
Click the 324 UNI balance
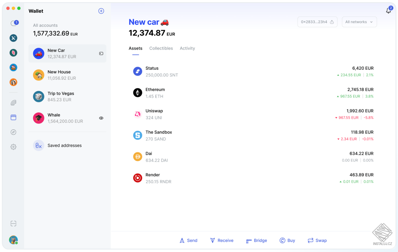click(154, 118)
